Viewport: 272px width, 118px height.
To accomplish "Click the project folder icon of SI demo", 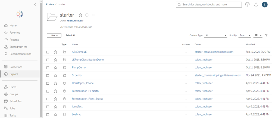I will tap(64, 75).
